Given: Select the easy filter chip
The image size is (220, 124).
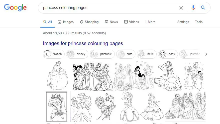Looking at the screenshot, I should click(x=168, y=54).
